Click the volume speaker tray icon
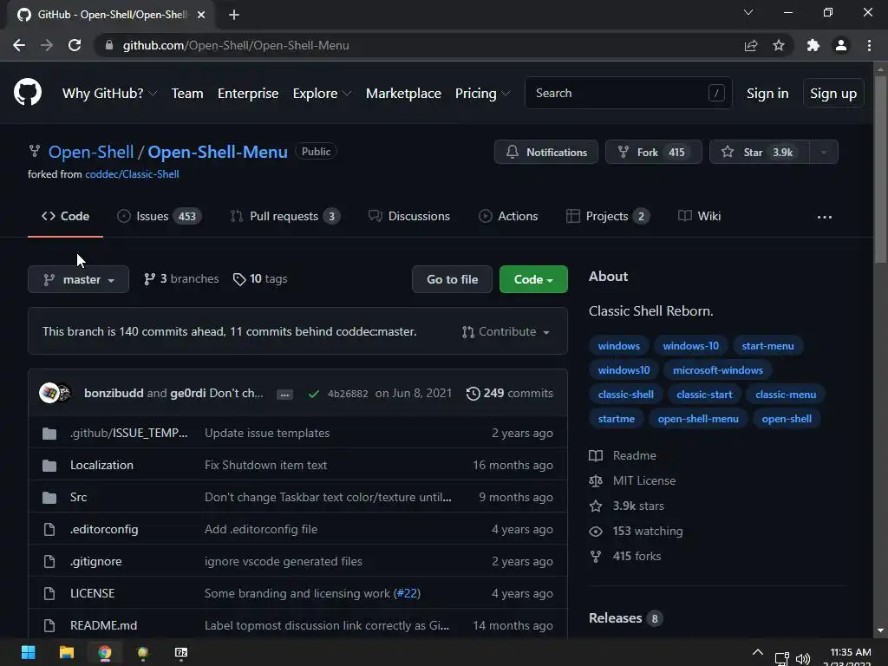Viewport: 888px width, 666px height. [x=802, y=659]
